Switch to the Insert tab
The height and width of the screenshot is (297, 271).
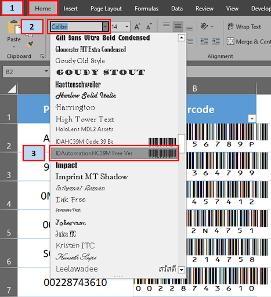tap(71, 9)
